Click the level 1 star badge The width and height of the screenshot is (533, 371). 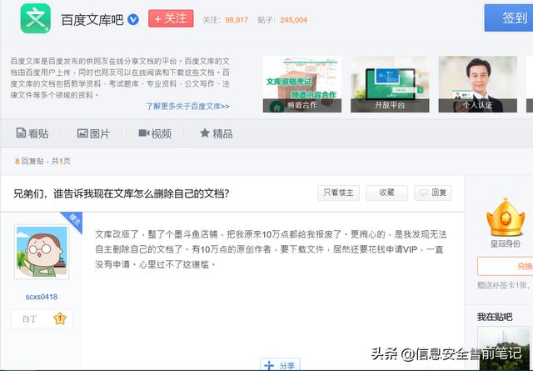point(60,318)
